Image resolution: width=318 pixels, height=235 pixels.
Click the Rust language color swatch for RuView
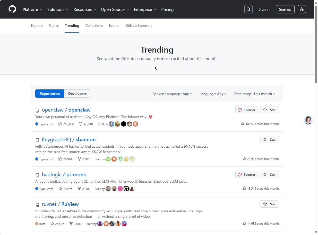coord(36,224)
